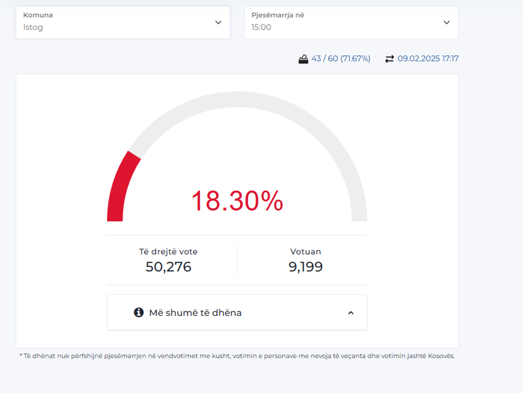Click the Më shumë të dhëna label

click(195, 313)
